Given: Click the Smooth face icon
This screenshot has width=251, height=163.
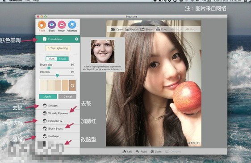Looking at the screenshot, I should pos(45,106).
